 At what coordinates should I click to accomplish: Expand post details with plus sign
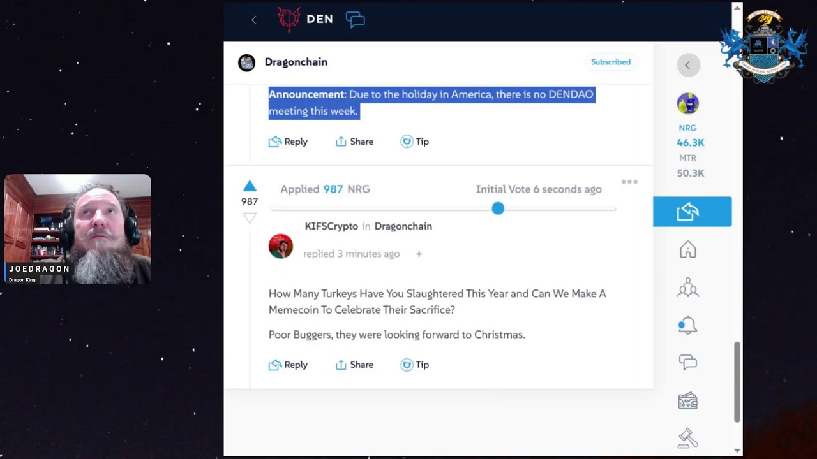419,254
